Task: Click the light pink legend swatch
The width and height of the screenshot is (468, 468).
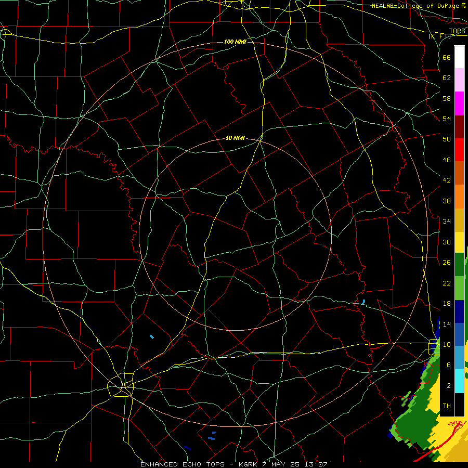Action: click(459, 80)
